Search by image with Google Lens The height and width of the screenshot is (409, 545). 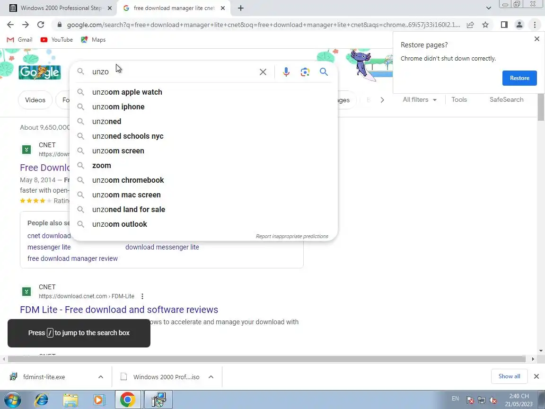305,72
